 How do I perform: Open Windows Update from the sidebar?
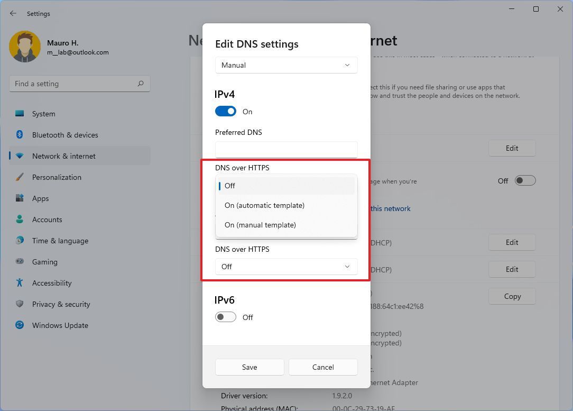pyautogui.click(x=60, y=325)
